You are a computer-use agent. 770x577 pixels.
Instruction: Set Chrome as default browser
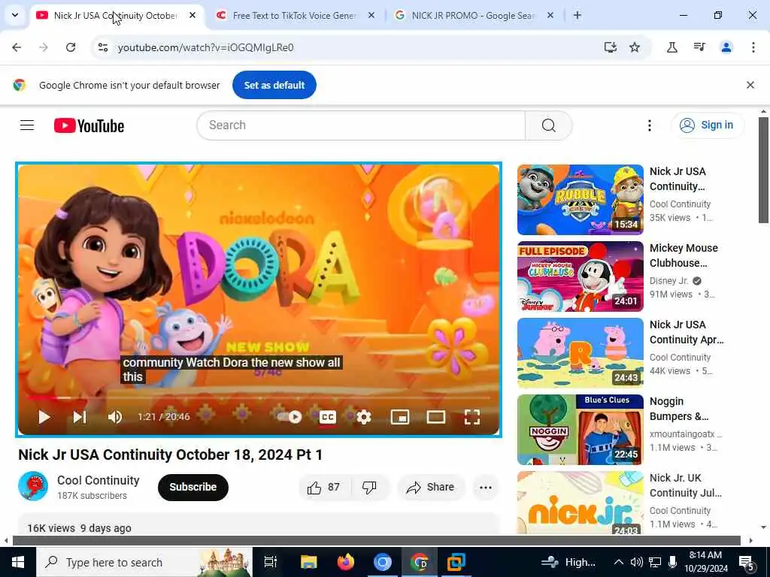[x=274, y=85]
